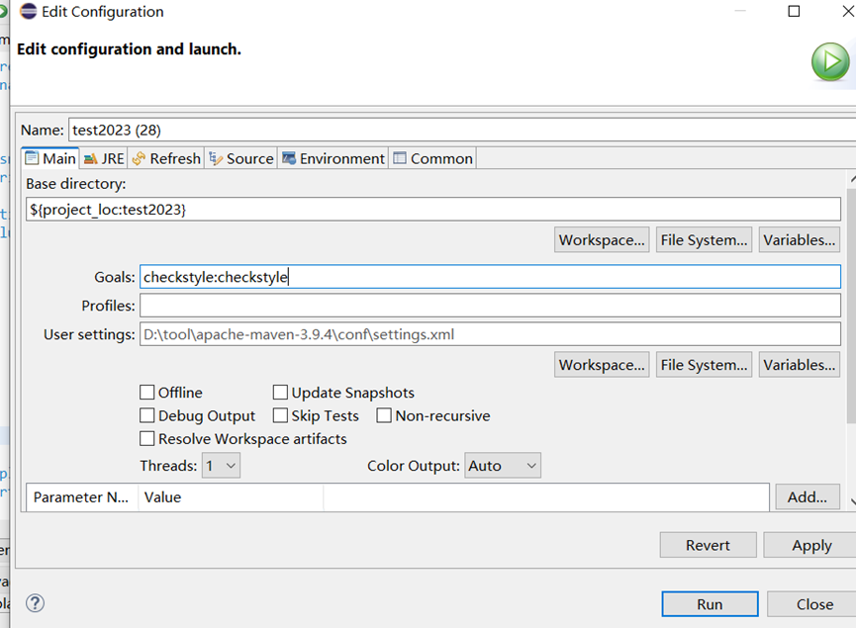This screenshot has width=856, height=628.
Task: Click the Eclipse icon in the title bar
Action: [29, 12]
